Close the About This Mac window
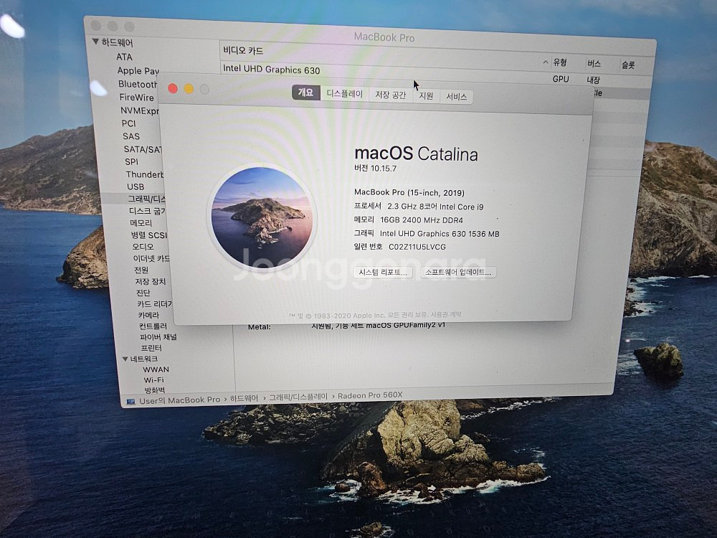Image resolution: width=717 pixels, height=538 pixels. (x=173, y=88)
